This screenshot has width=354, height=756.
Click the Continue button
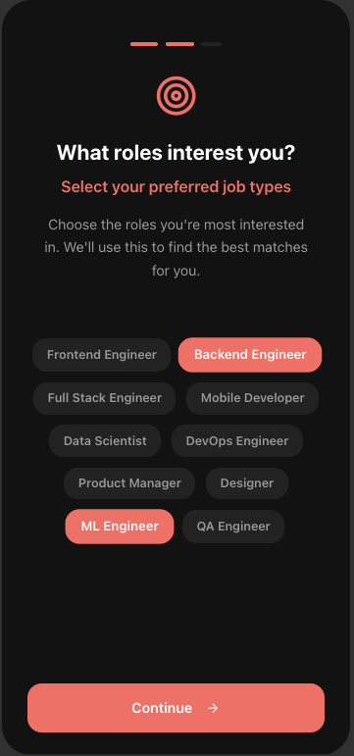[177, 708]
